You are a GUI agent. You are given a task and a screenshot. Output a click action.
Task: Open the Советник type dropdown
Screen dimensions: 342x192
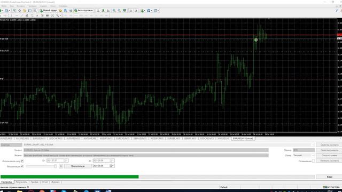(11, 145)
